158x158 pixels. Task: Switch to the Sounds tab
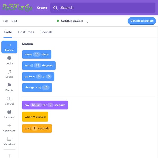coord(46,32)
